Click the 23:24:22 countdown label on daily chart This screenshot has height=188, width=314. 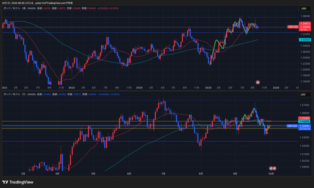(305, 129)
